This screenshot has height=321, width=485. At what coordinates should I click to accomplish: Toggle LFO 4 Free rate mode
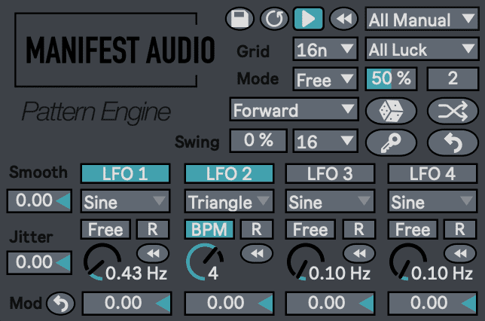(x=413, y=229)
